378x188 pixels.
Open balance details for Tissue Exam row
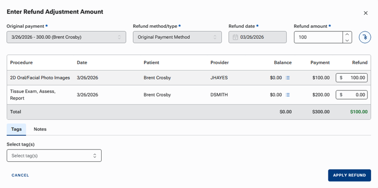(x=287, y=95)
